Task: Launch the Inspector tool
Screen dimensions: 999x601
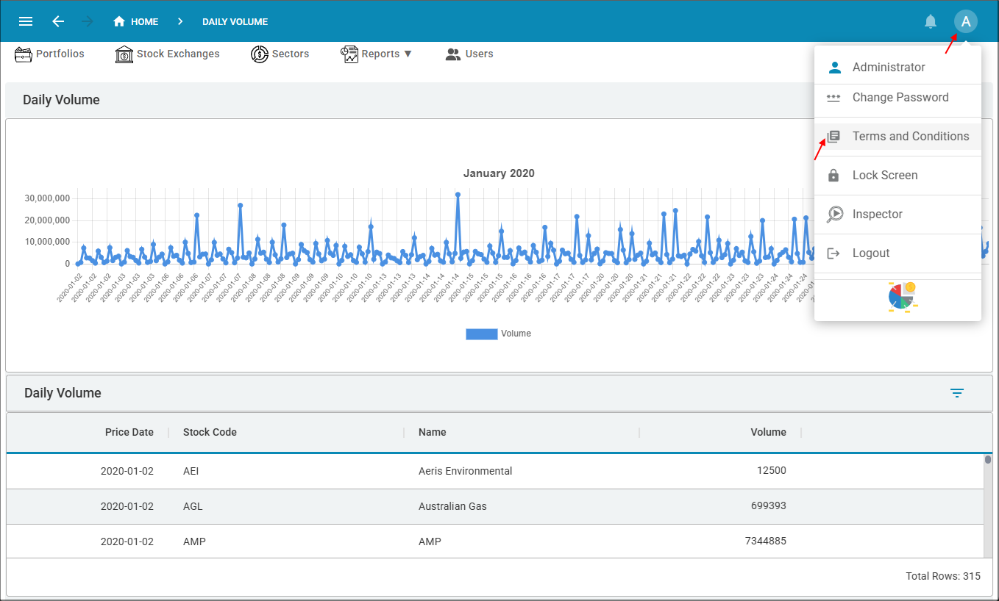Action: [877, 214]
